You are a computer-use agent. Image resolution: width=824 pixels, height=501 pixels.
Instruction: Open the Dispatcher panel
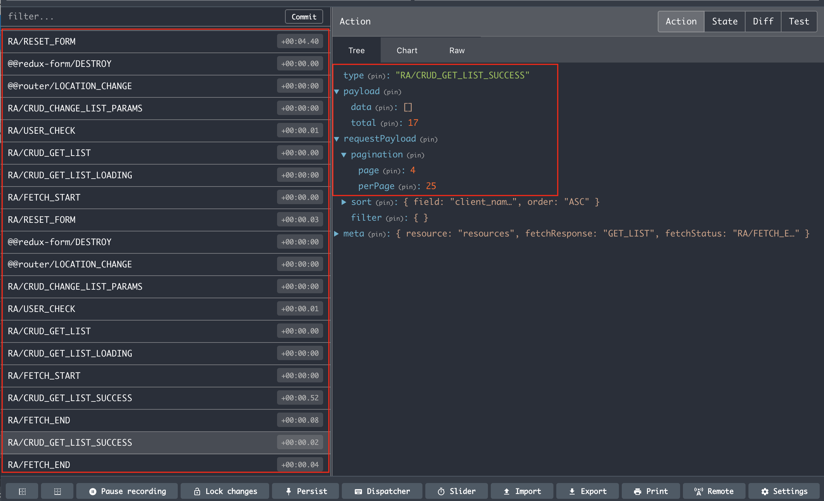pos(382,491)
